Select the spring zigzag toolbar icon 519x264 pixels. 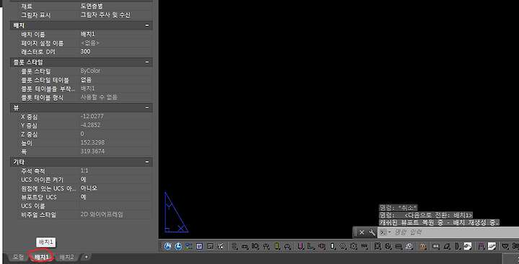coord(364,246)
